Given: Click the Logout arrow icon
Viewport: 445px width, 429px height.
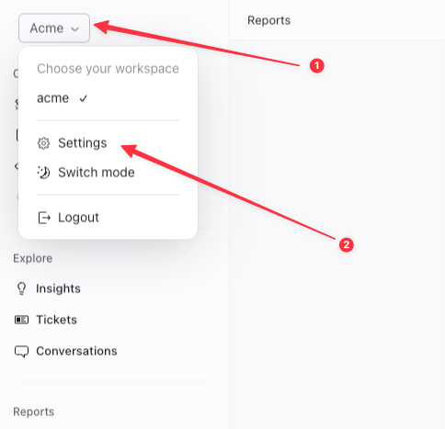Looking at the screenshot, I should point(44,218).
